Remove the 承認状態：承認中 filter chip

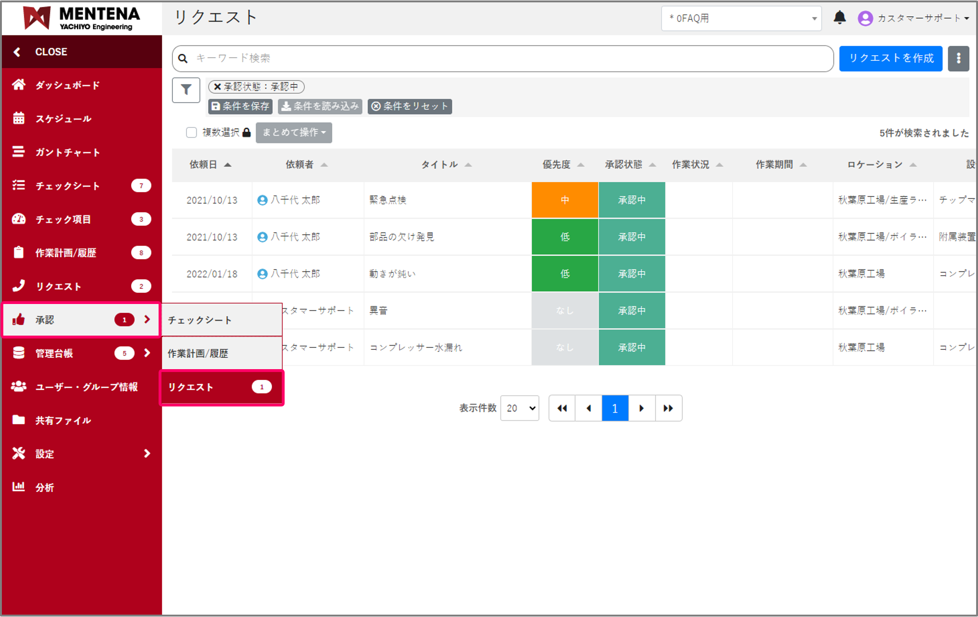[x=217, y=87]
